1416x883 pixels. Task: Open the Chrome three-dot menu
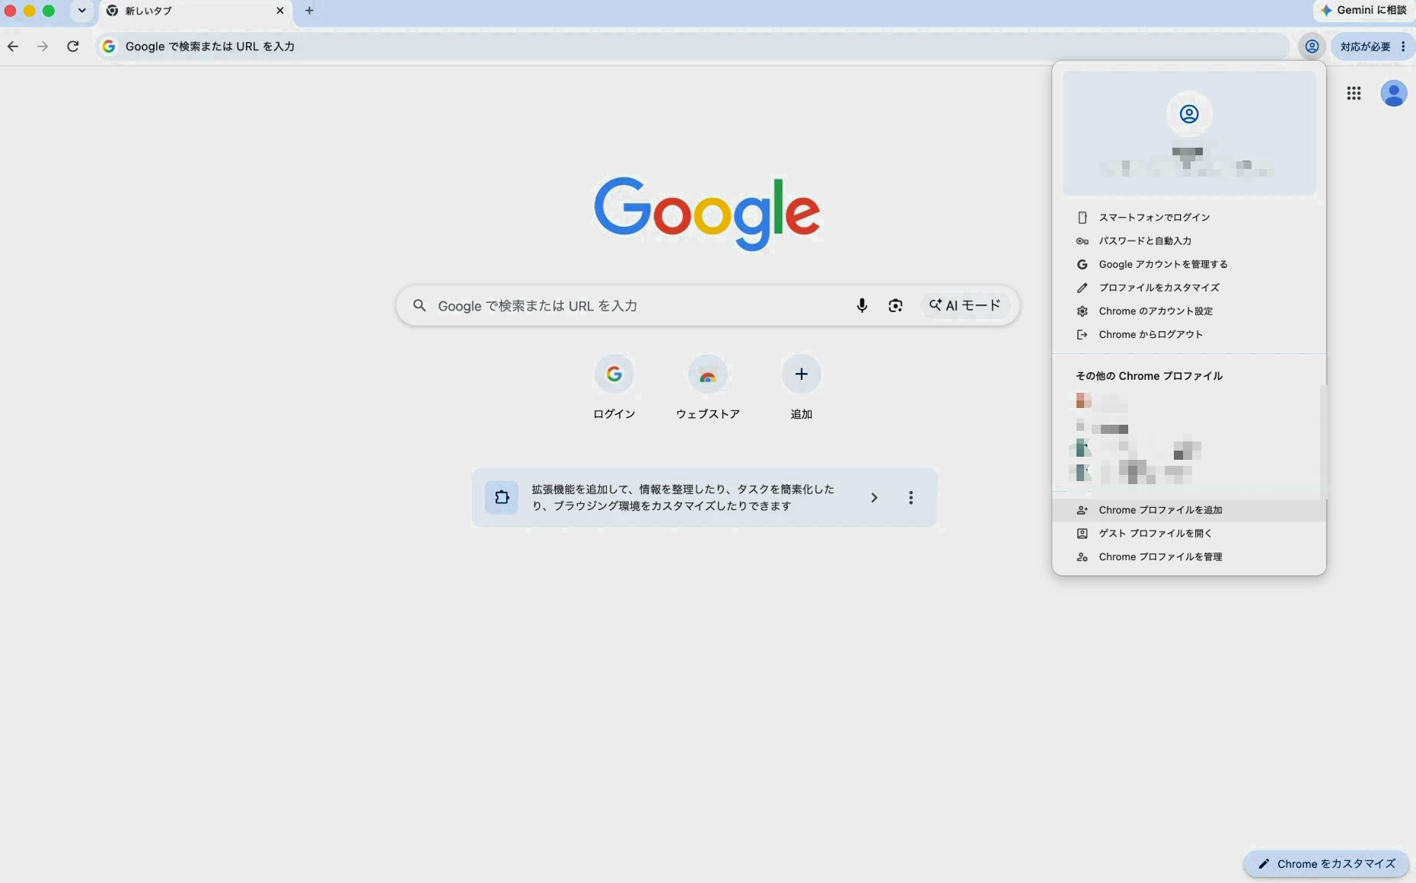click(1403, 46)
